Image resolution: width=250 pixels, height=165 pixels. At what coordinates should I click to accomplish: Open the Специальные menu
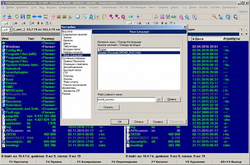(109, 7)
